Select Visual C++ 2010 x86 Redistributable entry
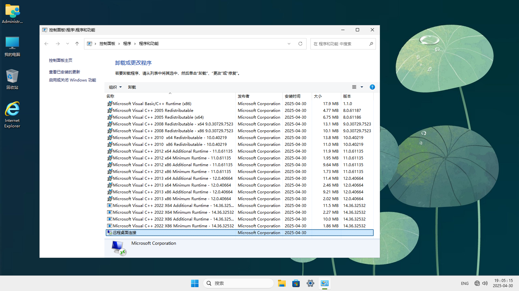Image resolution: width=519 pixels, height=291 pixels. [239, 145]
